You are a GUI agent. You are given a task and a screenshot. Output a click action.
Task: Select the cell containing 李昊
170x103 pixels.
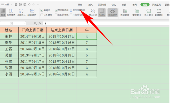[x=9, y=43]
